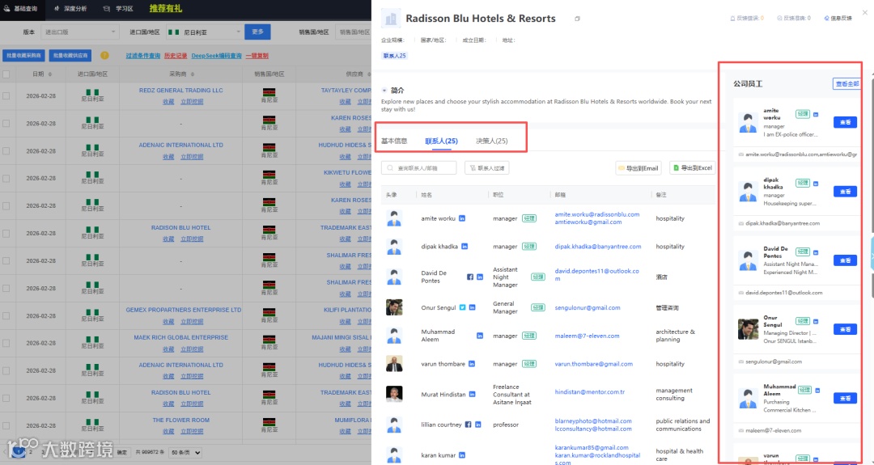
Task: Tick checkbox for GEMEX PROPARTNERS ENTERPRISE LTD row
Action: click(6, 315)
